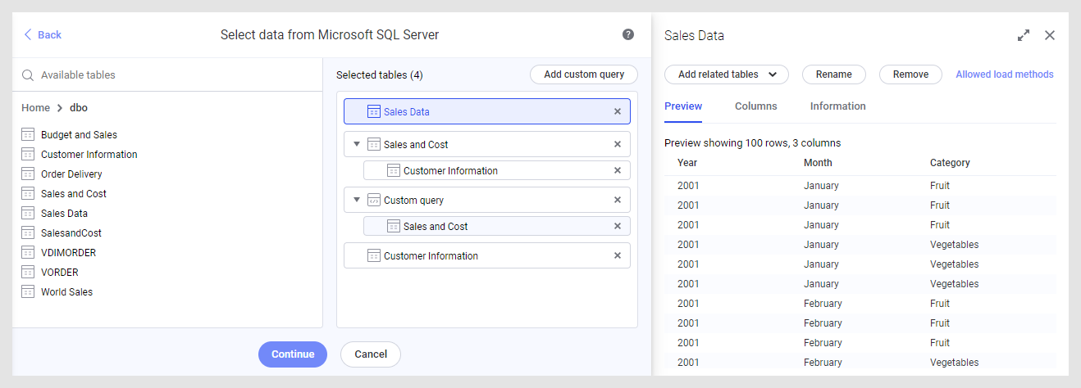Open the Information tab
The width and height of the screenshot is (1081, 388).
tap(837, 106)
